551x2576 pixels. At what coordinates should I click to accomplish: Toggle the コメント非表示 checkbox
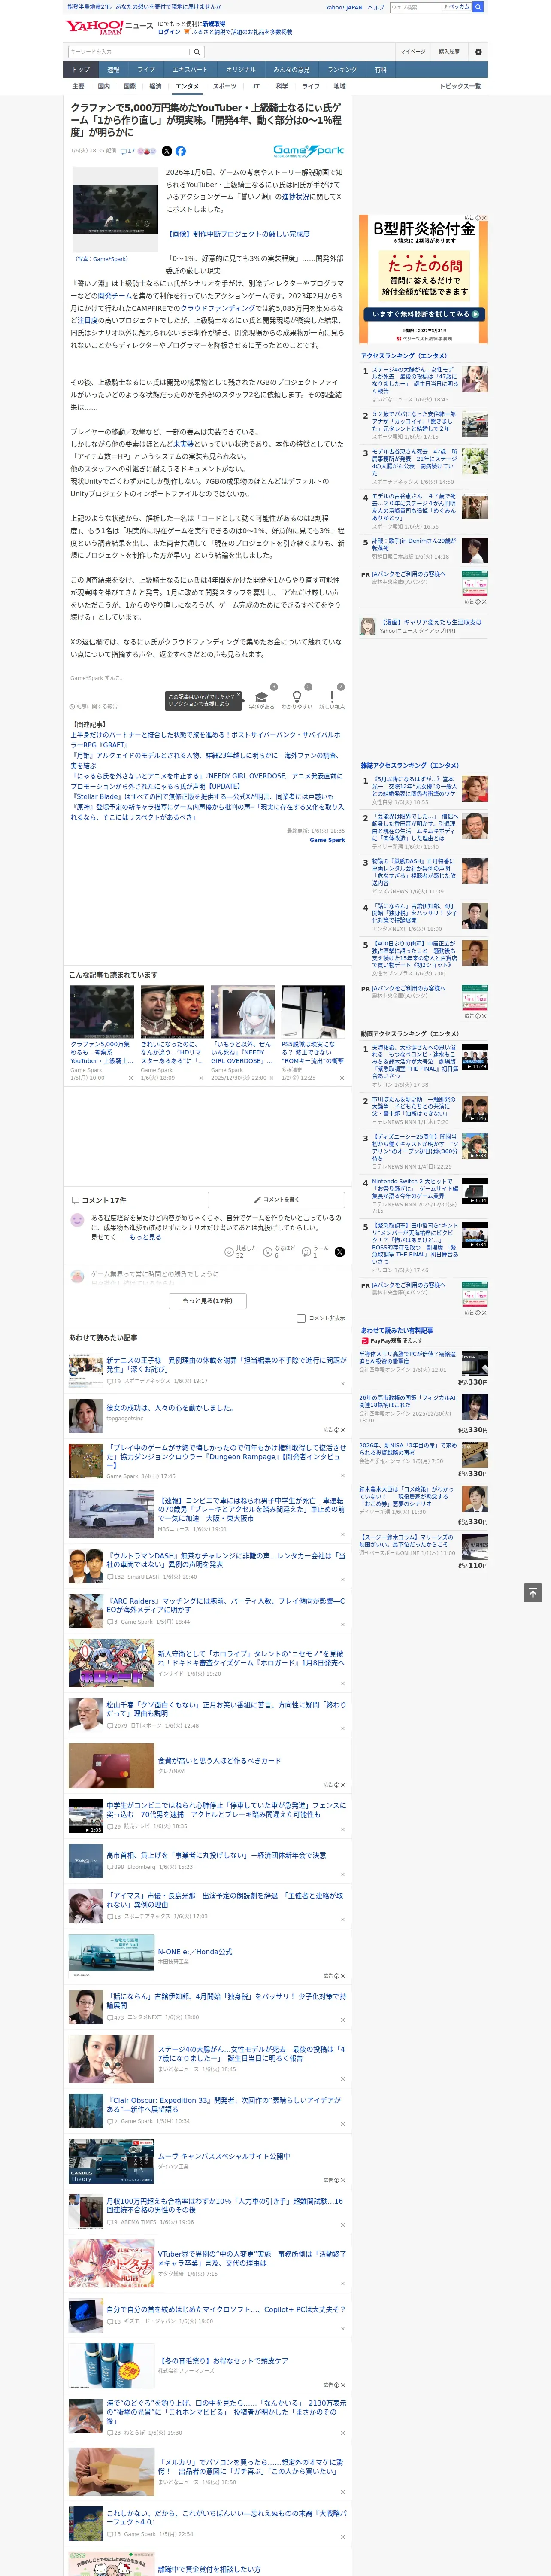301,1318
